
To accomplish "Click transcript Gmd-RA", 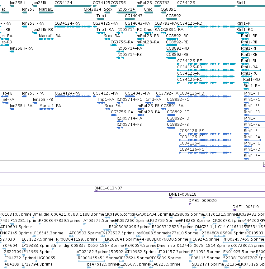I will click(152, 30).
